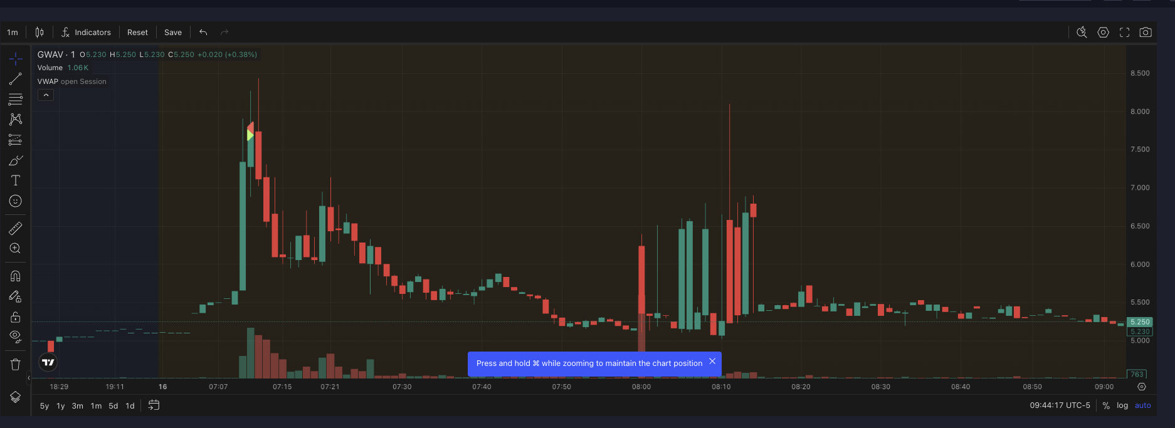Image resolution: width=1175 pixels, height=428 pixels.
Task: Enter fullscreen mode for the chart
Action: pos(1125,33)
